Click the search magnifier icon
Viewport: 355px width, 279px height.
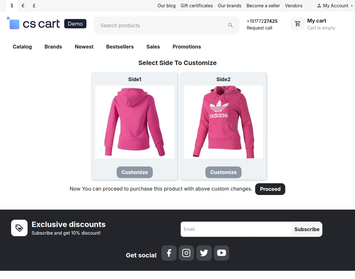[x=230, y=25]
